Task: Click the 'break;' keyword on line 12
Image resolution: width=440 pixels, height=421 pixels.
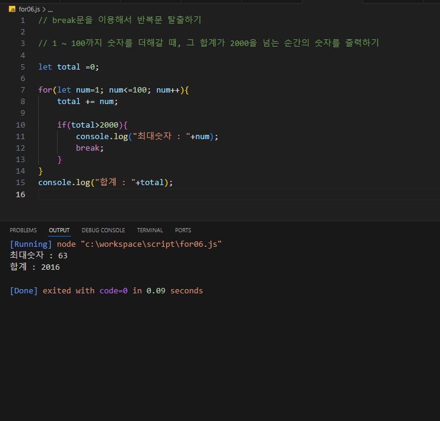Action: (x=90, y=148)
